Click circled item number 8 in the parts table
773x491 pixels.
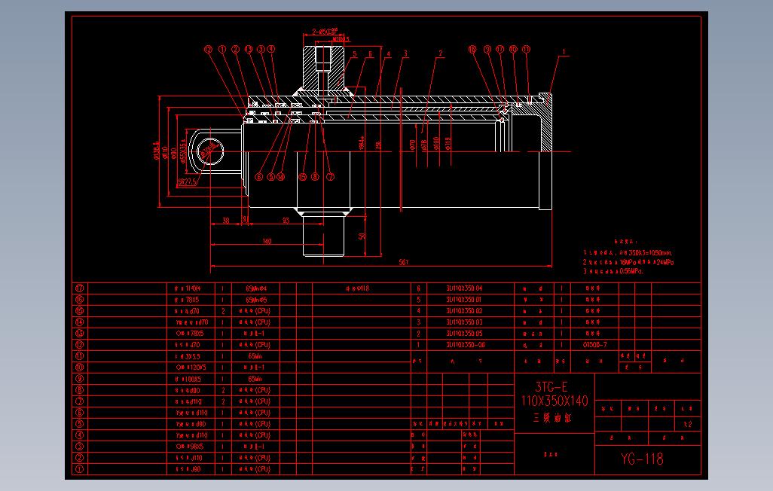point(79,390)
